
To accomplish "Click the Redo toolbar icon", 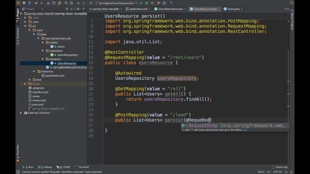I will pyautogui.click(x=42, y=3).
